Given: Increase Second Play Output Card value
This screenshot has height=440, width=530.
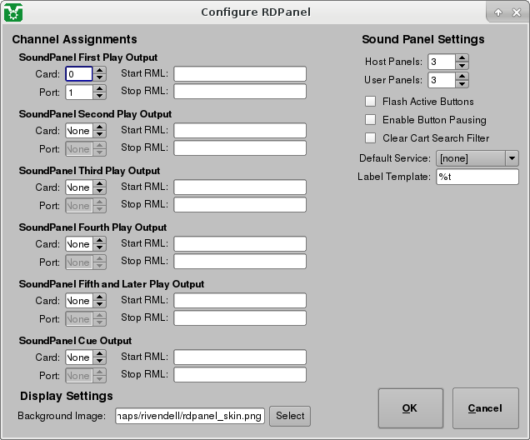Looking at the screenshot, I should 100,127.
